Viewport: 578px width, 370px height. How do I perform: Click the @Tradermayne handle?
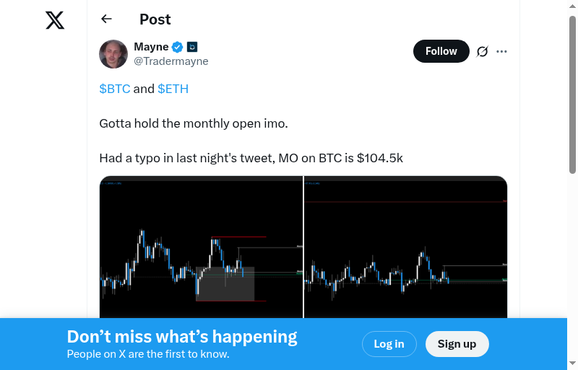click(171, 61)
